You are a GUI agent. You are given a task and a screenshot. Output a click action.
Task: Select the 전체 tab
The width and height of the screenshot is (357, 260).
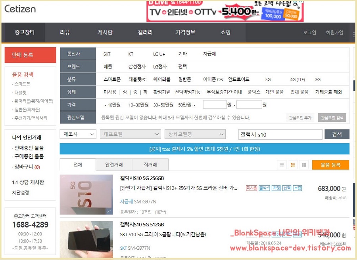pos(78,165)
